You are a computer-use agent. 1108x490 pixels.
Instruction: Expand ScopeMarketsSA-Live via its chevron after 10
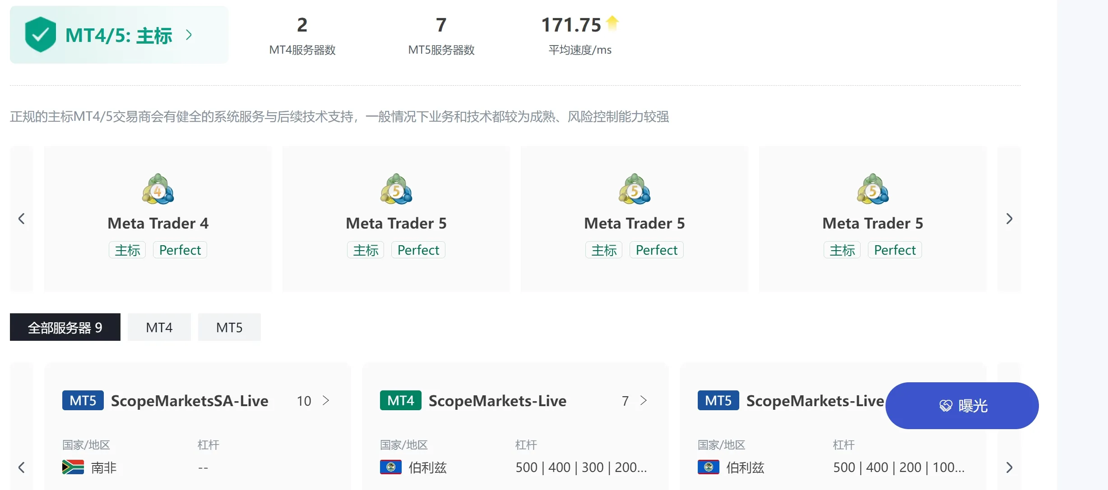coord(326,400)
